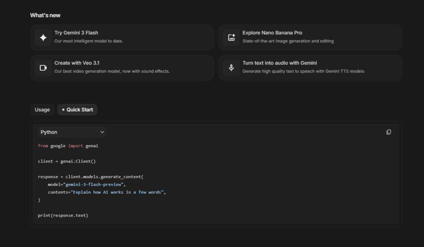The width and height of the screenshot is (424, 247).
Task: Open the Create with Veo 3.1 card
Action: 122,67
